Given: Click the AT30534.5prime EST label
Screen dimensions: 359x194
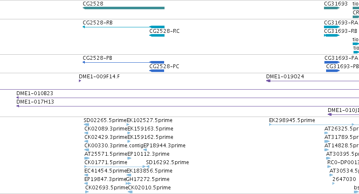Looking at the screenshot, I should (x=344, y=171).
